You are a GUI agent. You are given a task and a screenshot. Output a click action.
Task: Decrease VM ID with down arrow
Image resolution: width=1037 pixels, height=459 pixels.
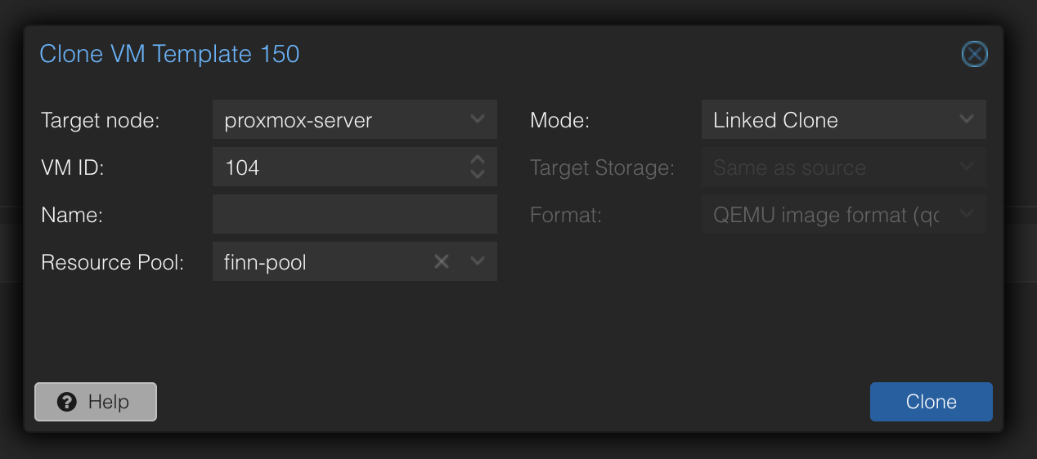point(478,174)
